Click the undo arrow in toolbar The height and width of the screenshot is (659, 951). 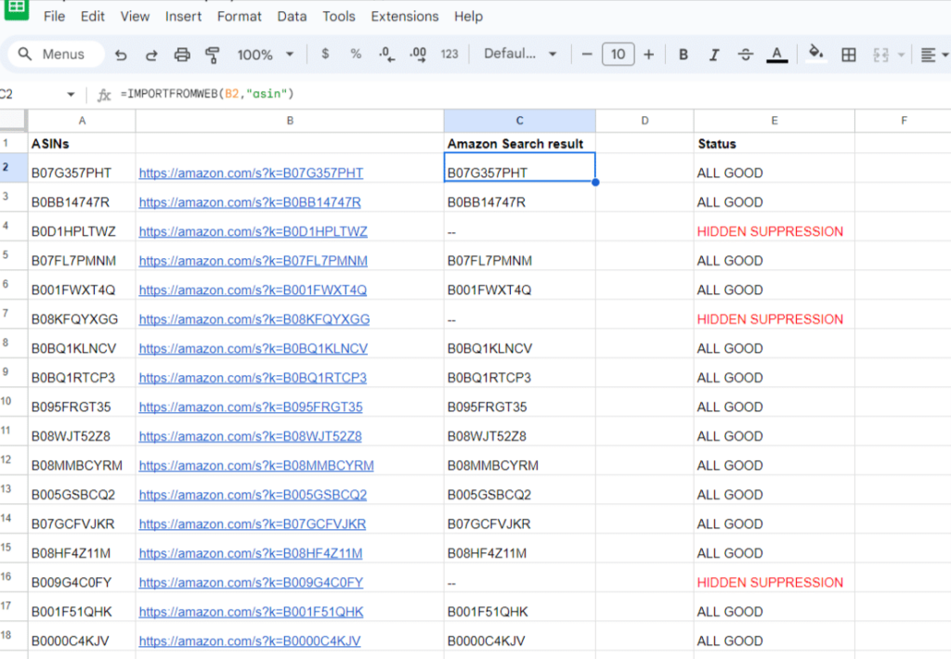[x=121, y=55]
